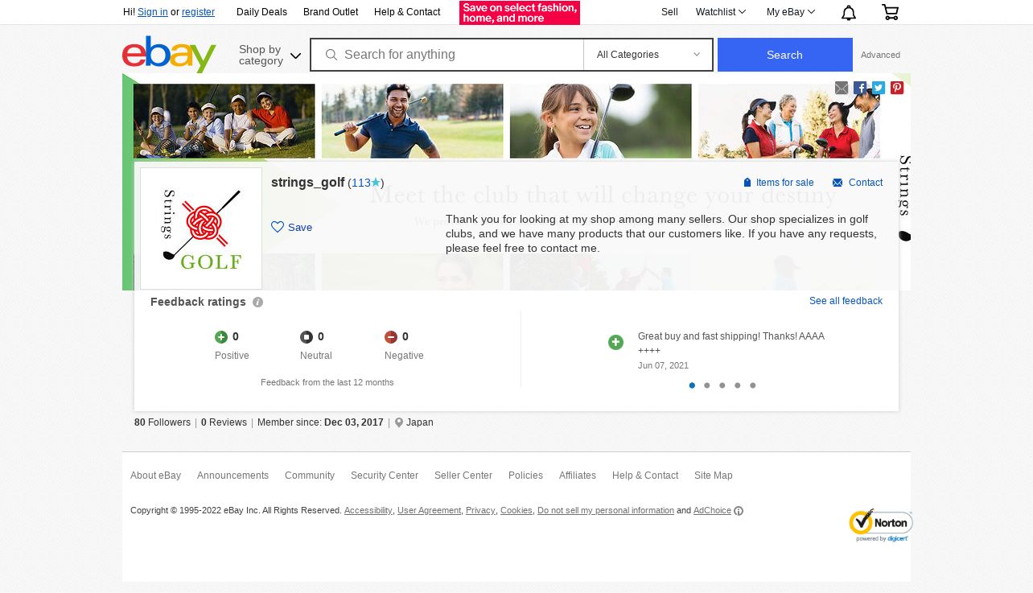This screenshot has width=1033, height=593.
Task: Open Brand Outlet
Action: 331,12
